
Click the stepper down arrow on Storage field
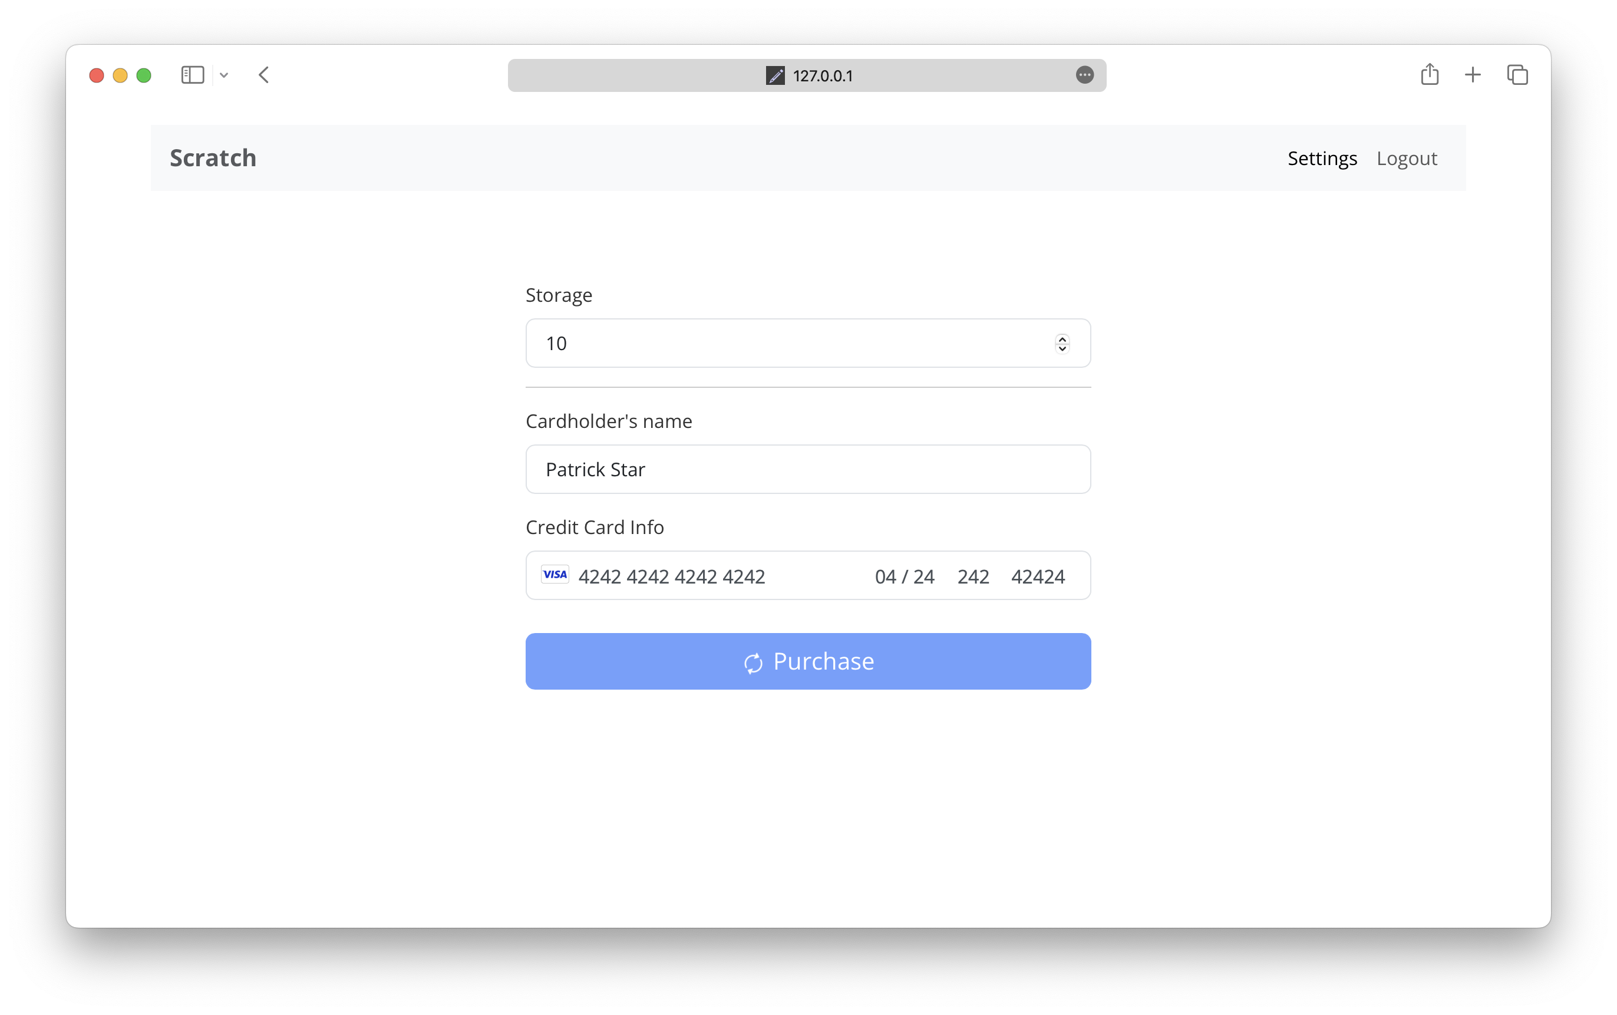1062,348
